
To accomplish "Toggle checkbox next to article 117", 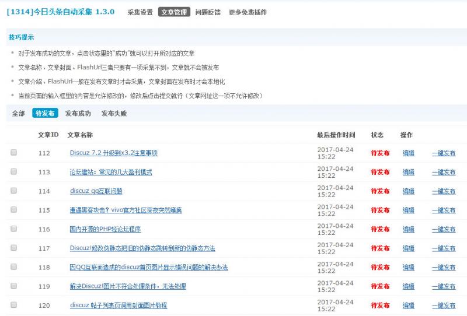I will pos(13,248).
